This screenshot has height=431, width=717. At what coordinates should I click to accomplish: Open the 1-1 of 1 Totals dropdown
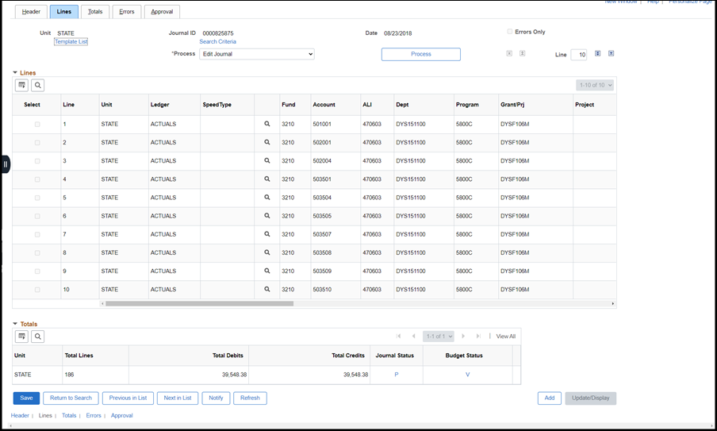[439, 337]
